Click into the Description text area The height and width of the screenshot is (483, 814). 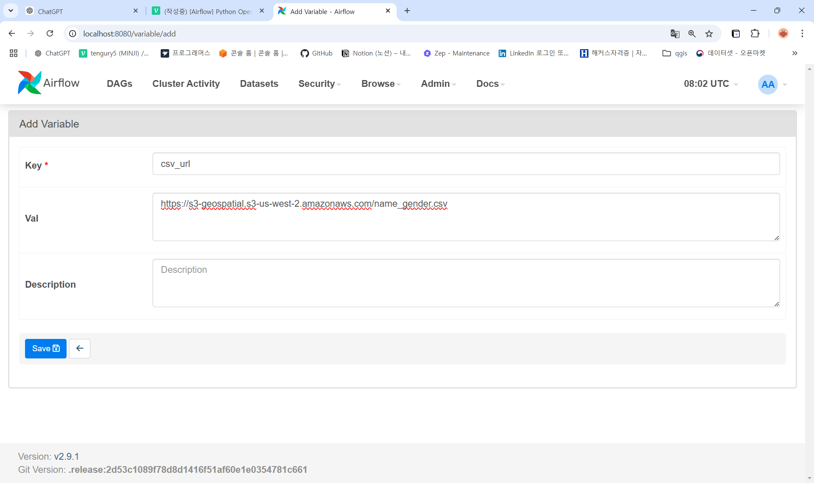pos(466,283)
